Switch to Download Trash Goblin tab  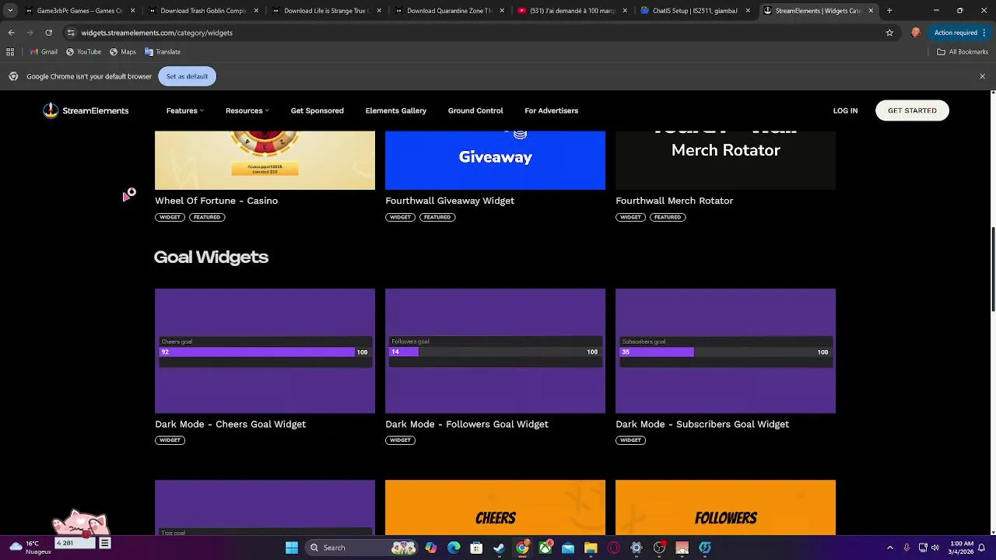[202, 11]
